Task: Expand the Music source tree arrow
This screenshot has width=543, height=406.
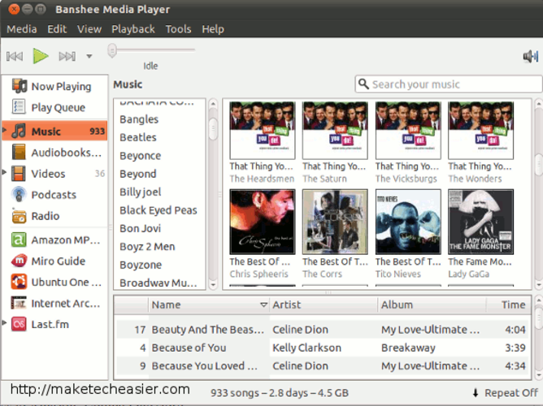Action: (4, 131)
